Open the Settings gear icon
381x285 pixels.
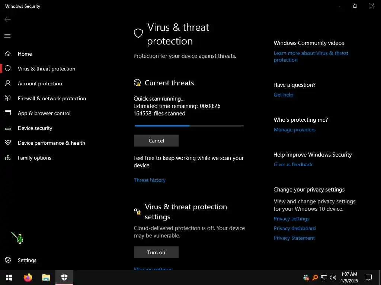coord(8,260)
